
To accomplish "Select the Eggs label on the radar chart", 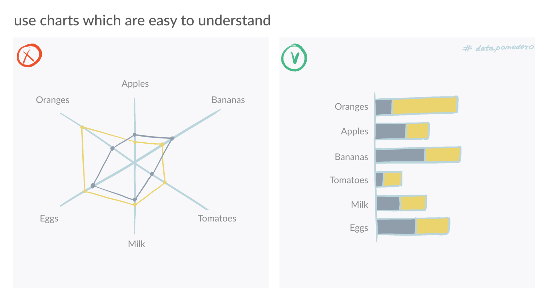I will [49, 218].
